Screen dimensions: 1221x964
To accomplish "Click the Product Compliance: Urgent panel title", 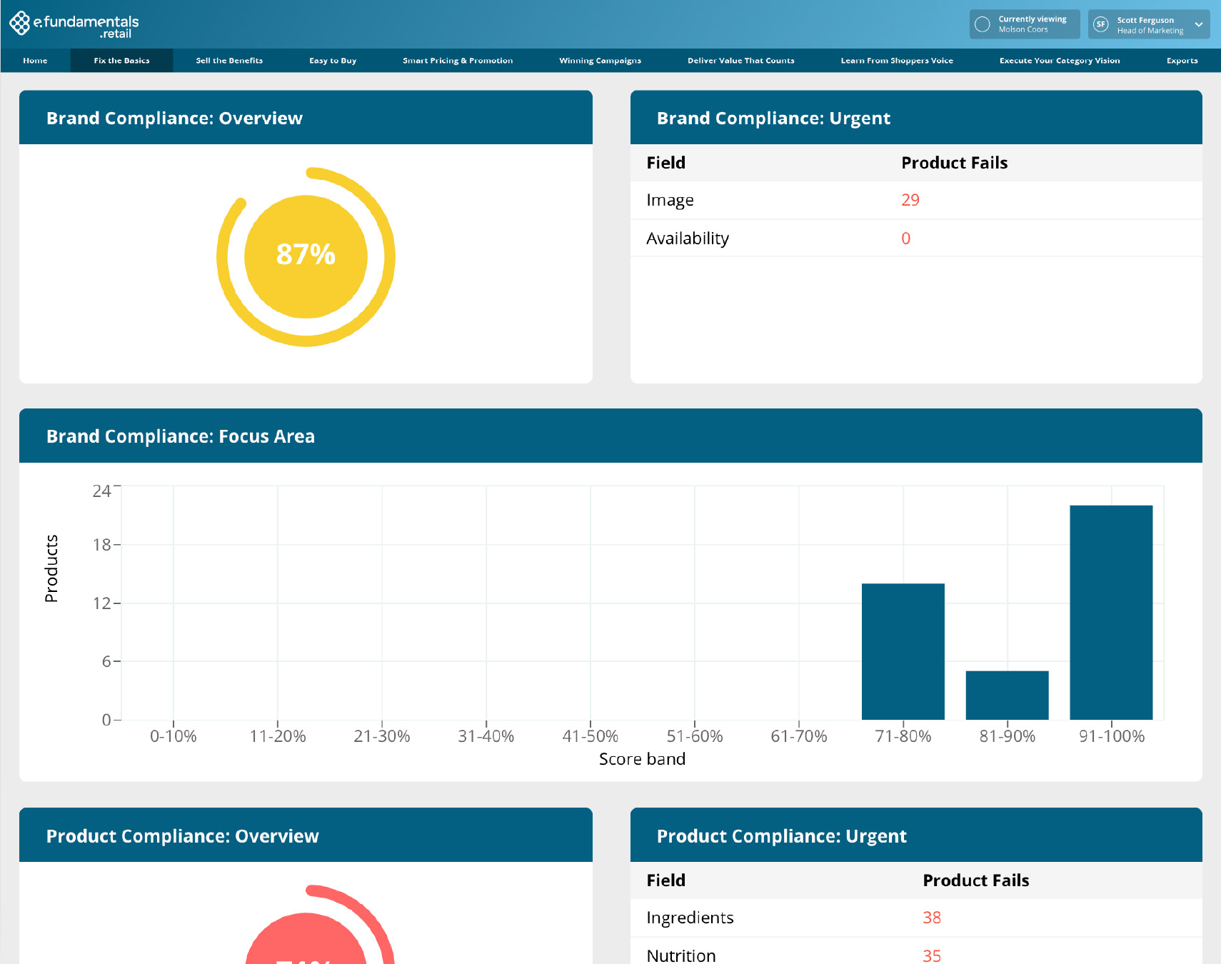I will click(781, 836).
